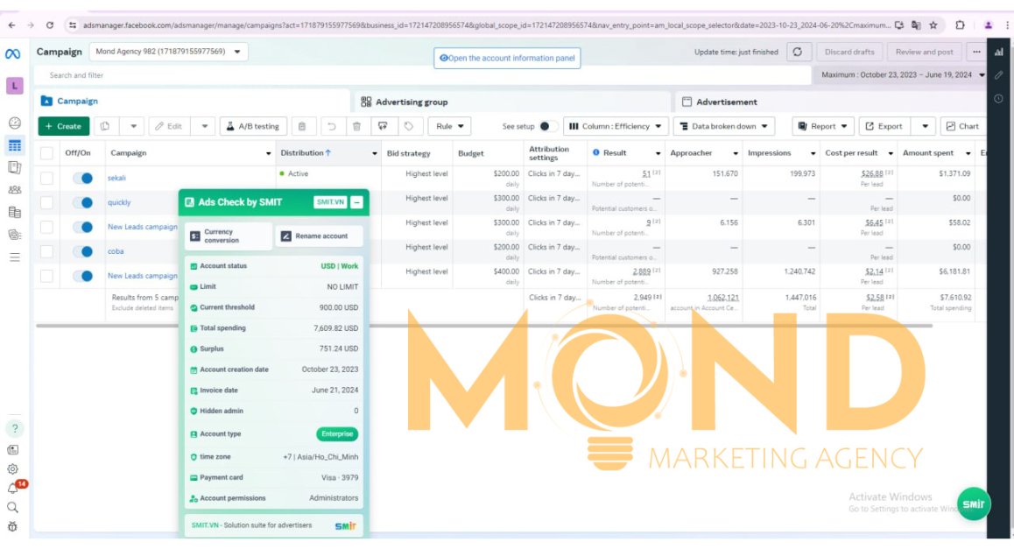Open the all tools hamburger icon
1014x549 pixels.
tap(14, 257)
